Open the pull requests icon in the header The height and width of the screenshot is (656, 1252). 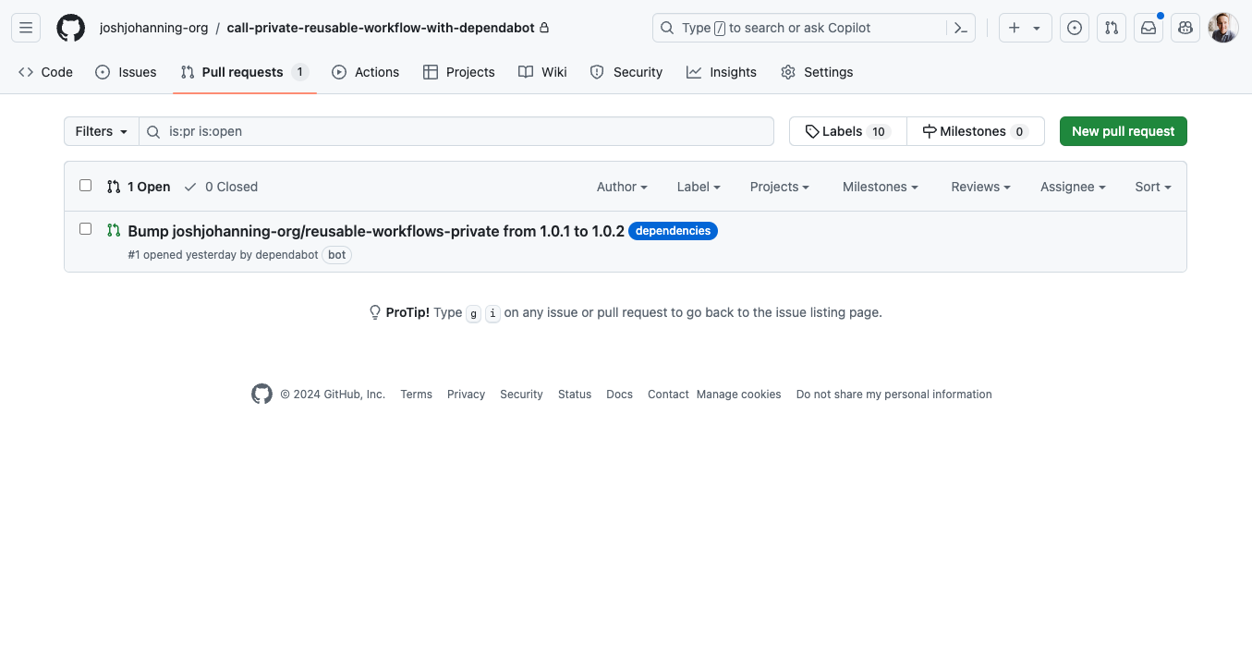pyautogui.click(x=1111, y=28)
